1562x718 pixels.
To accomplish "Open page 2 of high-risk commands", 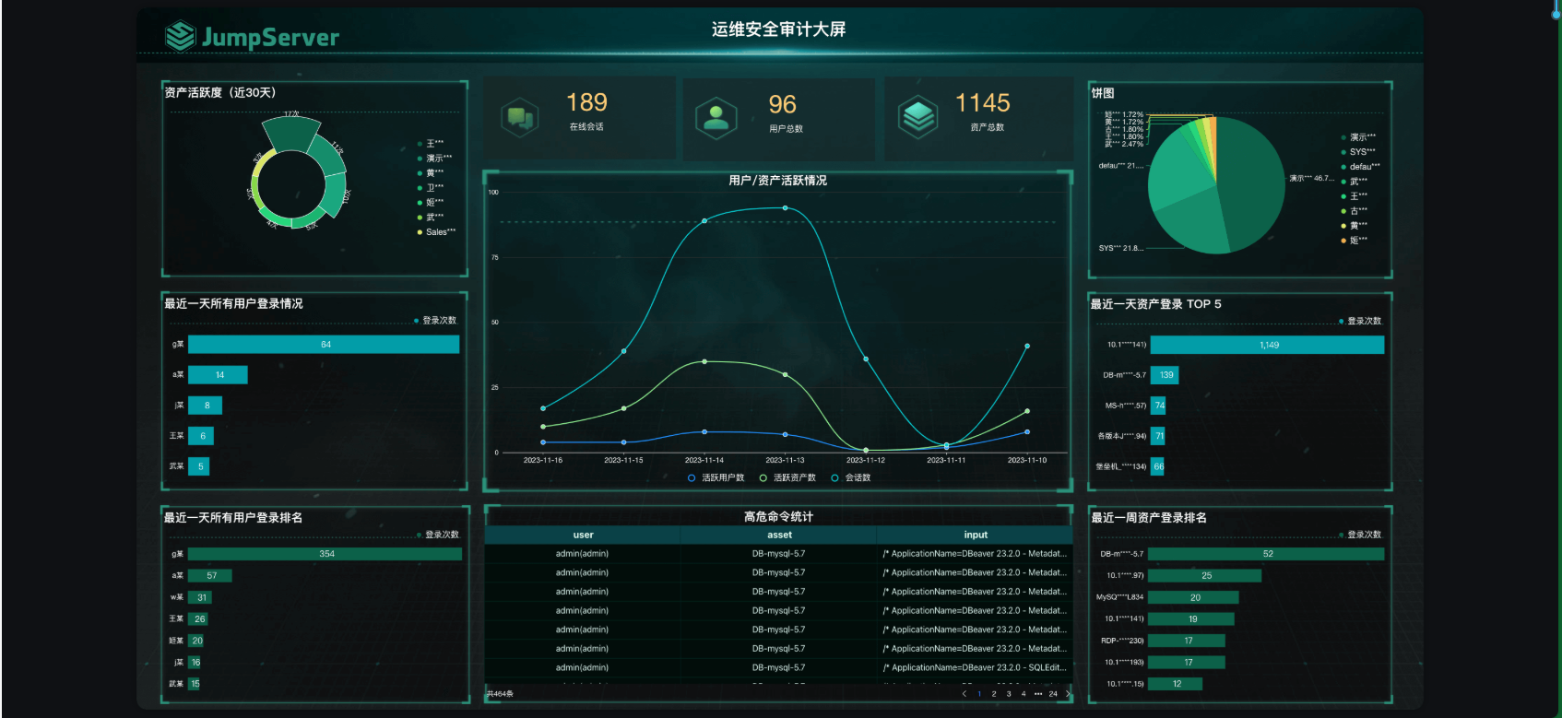I will pos(994,694).
